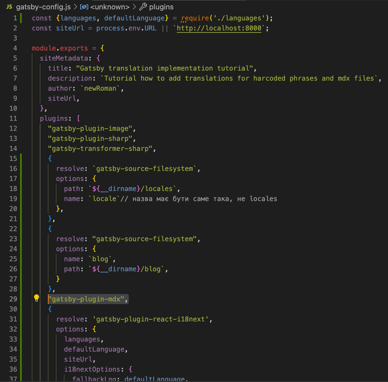
Task: Click line number 11 in the gutter
Action: (x=13, y=118)
